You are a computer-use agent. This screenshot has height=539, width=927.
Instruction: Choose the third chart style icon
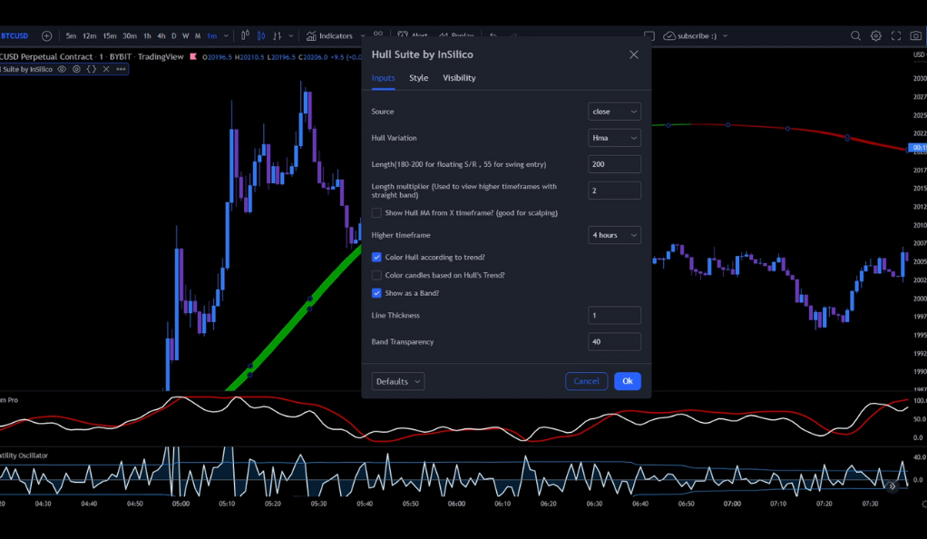coord(278,35)
